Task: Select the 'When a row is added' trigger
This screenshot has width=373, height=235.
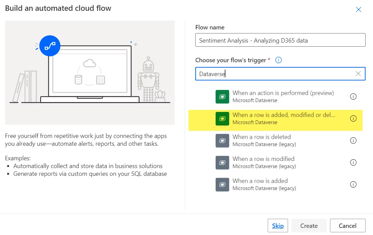Action: tap(276, 184)
